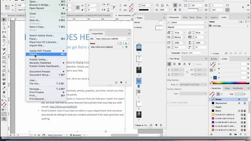This screenshot has width=251, height=141.
Task: Select the Rectangle Frame tool
Action: click(x=4, y=58)
